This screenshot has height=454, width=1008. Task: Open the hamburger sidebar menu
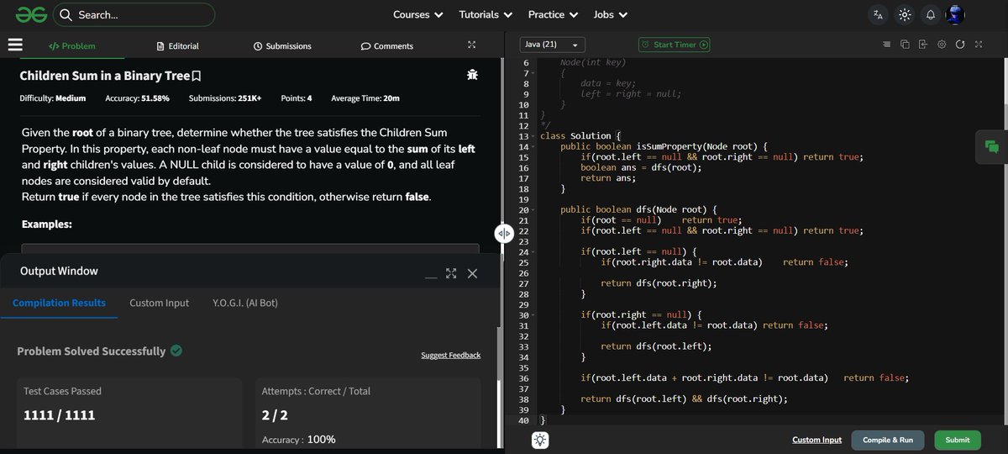[x=15, y=45]
